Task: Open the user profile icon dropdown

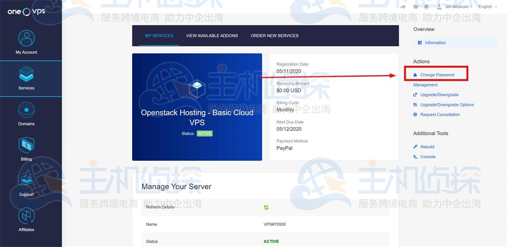Action: click(x=439, y=6)
